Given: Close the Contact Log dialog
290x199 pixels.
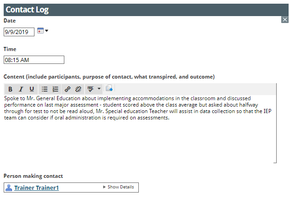Looking at the screenshot, I should coord(285,19).
